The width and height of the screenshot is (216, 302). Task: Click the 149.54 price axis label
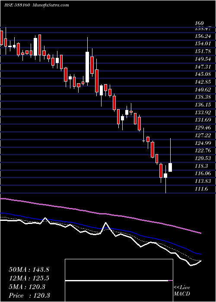tap(203, 59)
